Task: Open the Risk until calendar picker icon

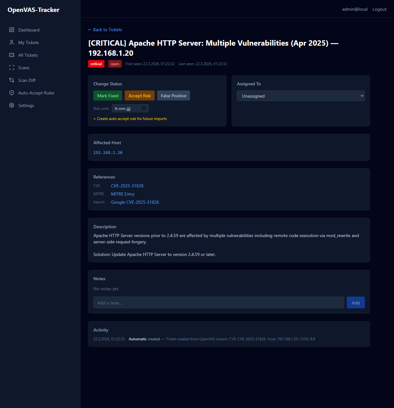Action: pyautogui.click(x=144, y=108)
